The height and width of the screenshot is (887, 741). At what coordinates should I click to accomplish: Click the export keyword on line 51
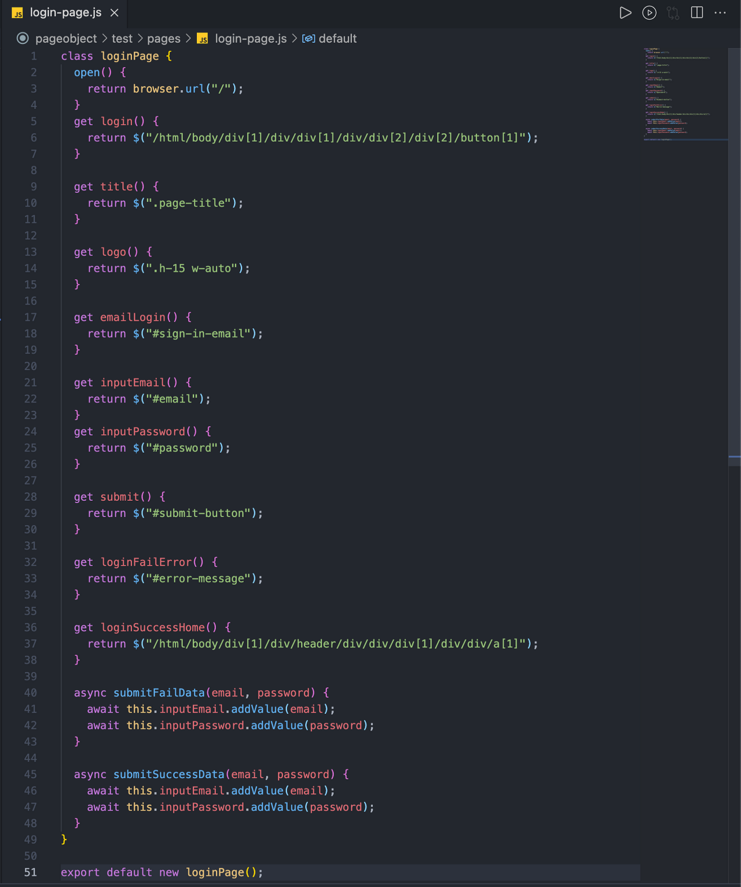[80, 873]
